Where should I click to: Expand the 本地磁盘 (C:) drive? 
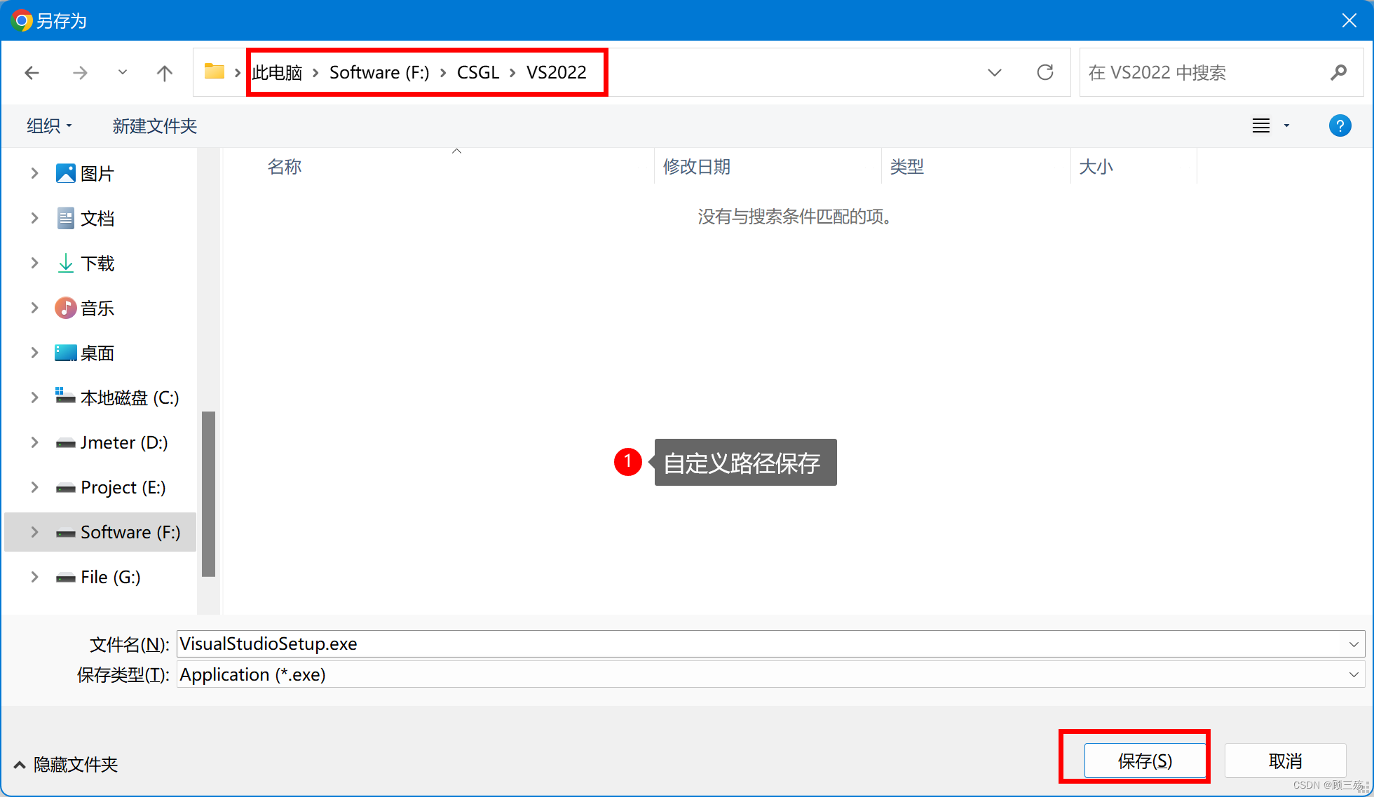click(x=35, y=397)
